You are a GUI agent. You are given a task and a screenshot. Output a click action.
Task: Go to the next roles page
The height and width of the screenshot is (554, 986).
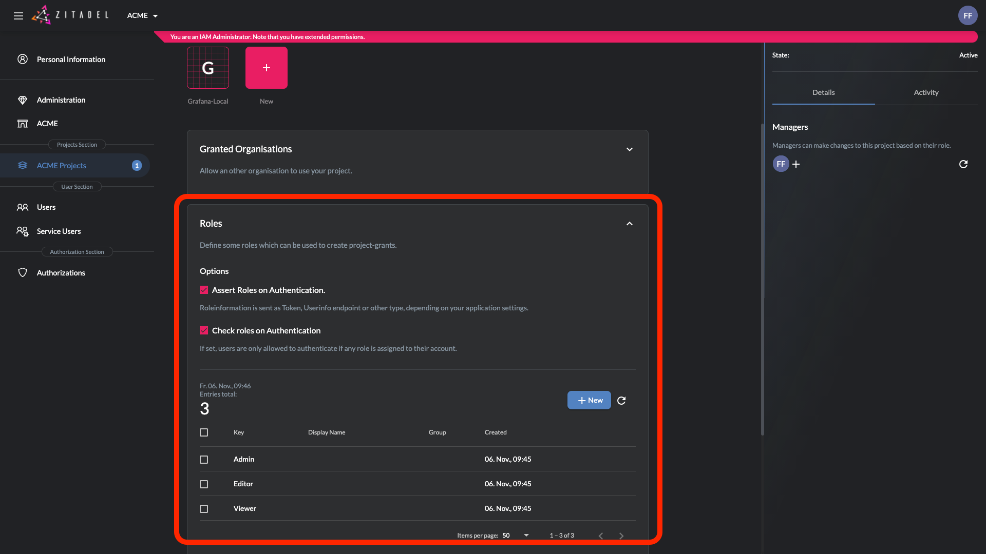coord(621,536)
